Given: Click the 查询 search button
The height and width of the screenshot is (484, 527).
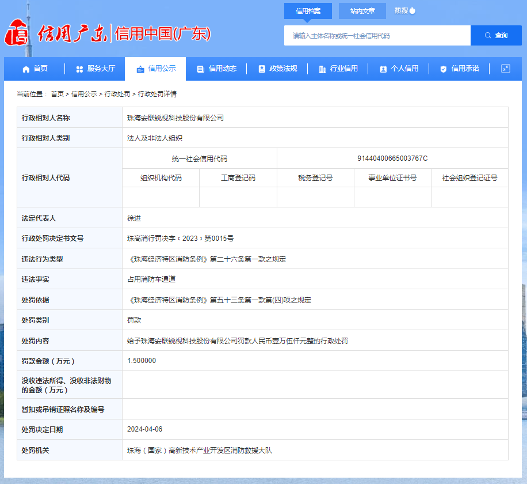Looking at the screenshot, I should [x=496, y=35].
